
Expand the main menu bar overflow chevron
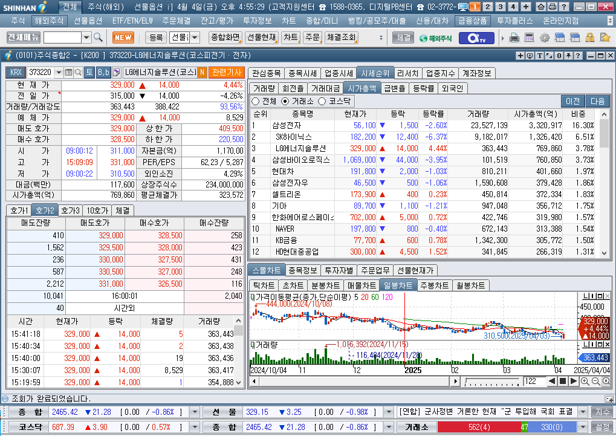pos(610,21)
